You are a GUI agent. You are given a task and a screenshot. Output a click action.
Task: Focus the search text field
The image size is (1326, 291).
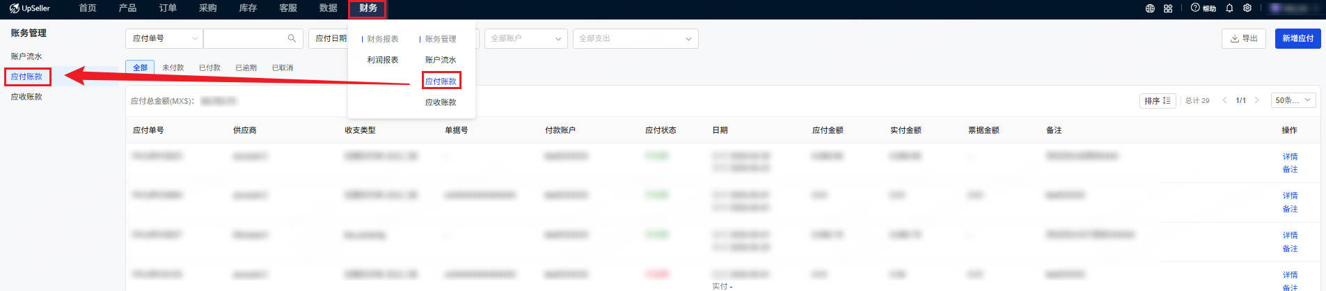point(244,38)
